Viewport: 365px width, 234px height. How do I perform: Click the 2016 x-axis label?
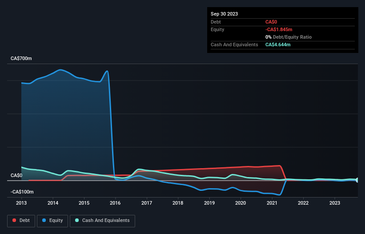coord(115,203)
